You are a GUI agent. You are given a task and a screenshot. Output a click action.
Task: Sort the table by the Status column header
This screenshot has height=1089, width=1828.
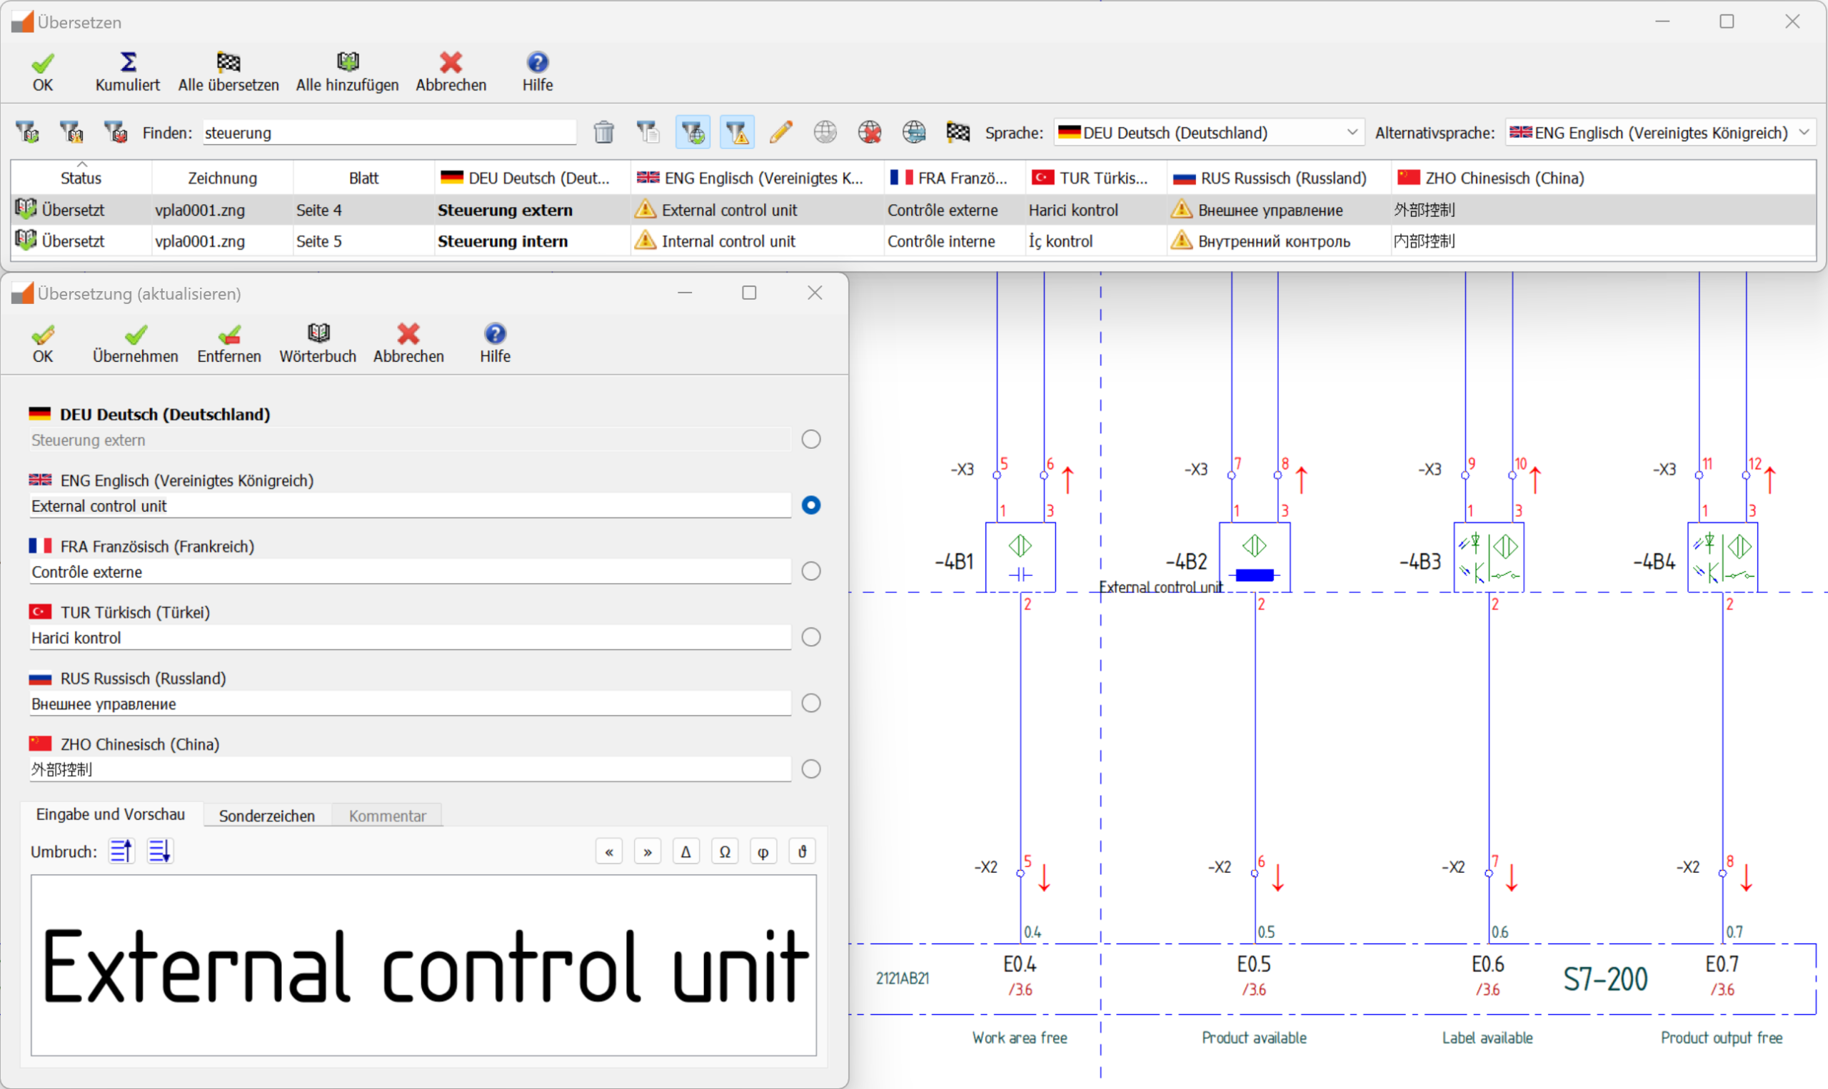[81, 178]
